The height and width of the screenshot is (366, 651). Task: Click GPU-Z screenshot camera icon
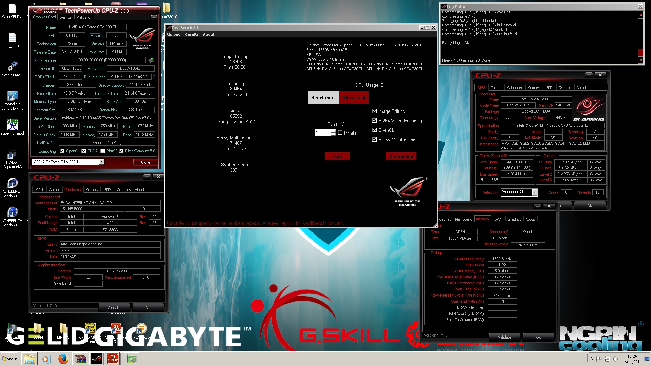pos(154,17)
